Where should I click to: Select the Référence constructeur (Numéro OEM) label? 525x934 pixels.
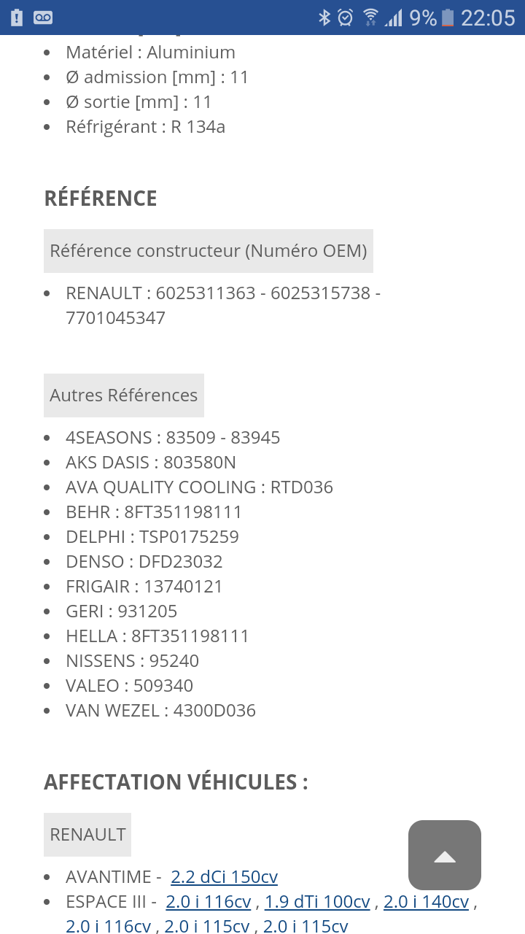pyautogui.click(x=209, y=251)
